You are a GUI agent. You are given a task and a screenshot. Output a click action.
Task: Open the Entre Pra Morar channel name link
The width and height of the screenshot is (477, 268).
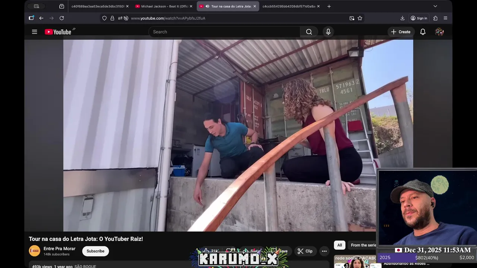coord(59,249)
